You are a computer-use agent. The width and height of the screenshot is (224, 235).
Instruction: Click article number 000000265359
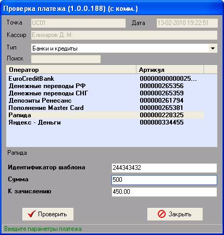tap(161, 93)
